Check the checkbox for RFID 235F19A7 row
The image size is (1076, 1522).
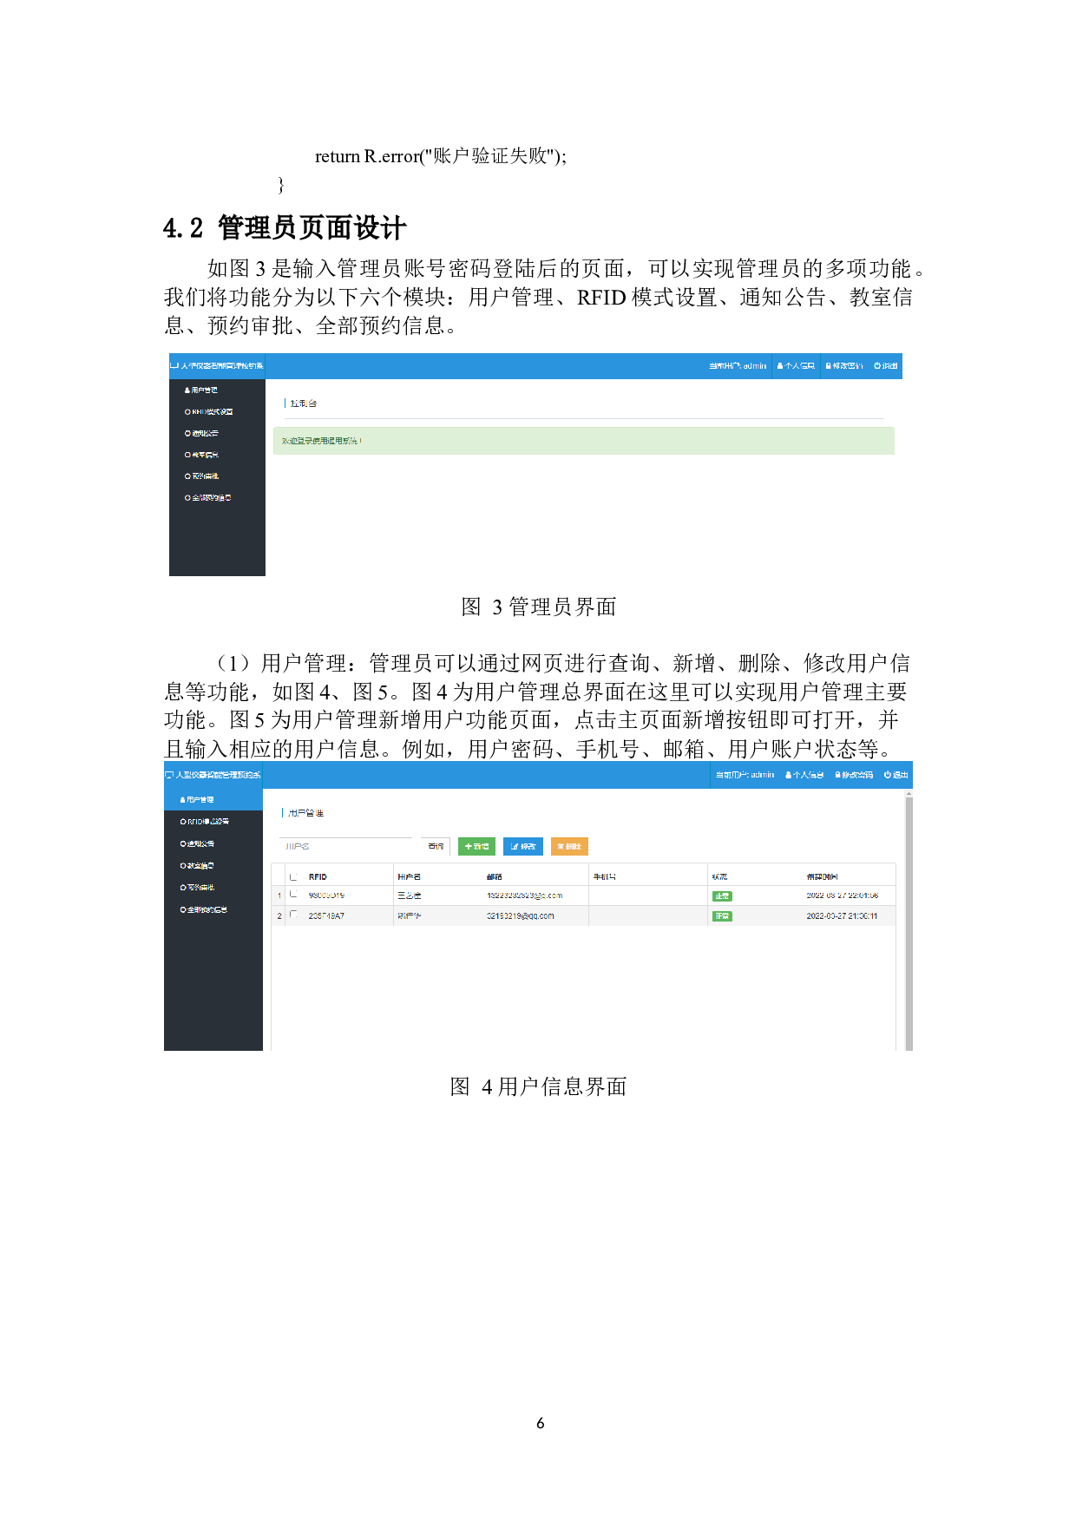pyautogui.click(x=293, y=915)
